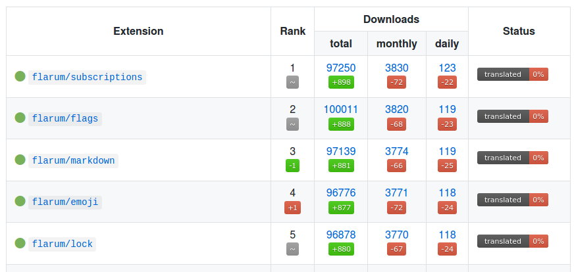Viewport: 574px width, 272px height.
Task: Click the translated 0% badge for flarum/flags
Action: tap(513, 116)
